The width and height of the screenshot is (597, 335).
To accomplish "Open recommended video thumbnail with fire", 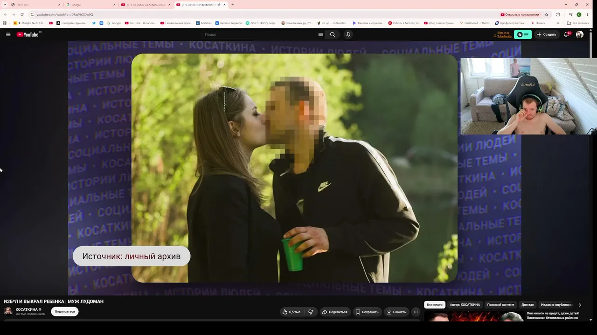I will 474,316.
